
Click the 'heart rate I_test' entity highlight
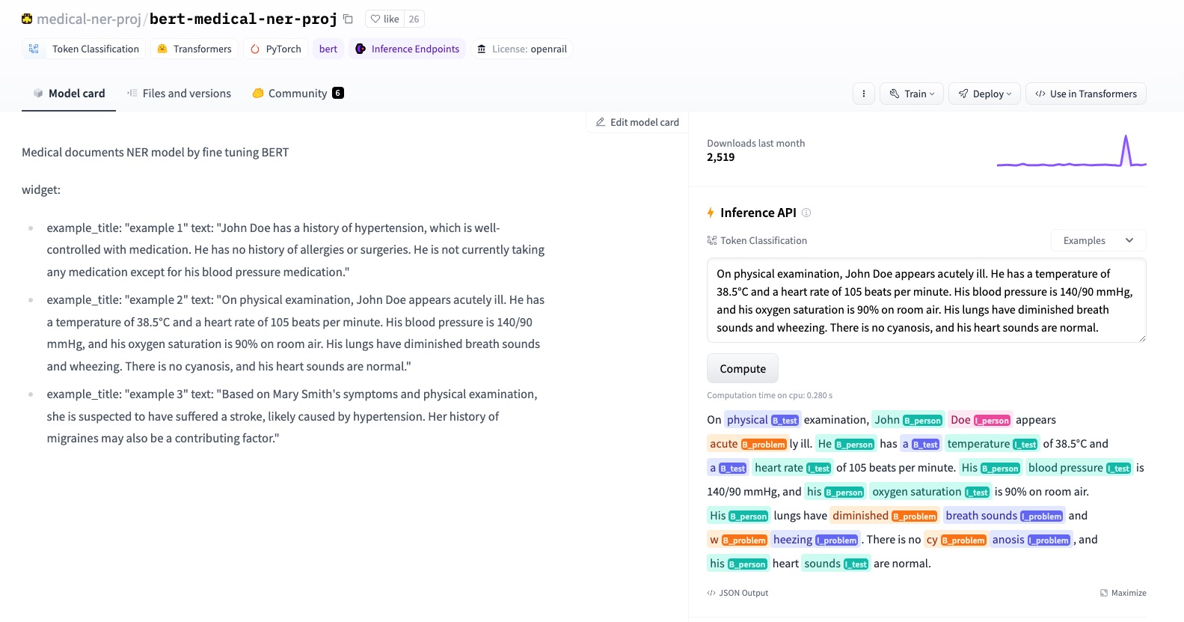(x=792, y=468)
